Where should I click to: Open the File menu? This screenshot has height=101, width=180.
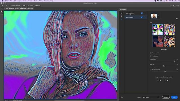(11, 1)
